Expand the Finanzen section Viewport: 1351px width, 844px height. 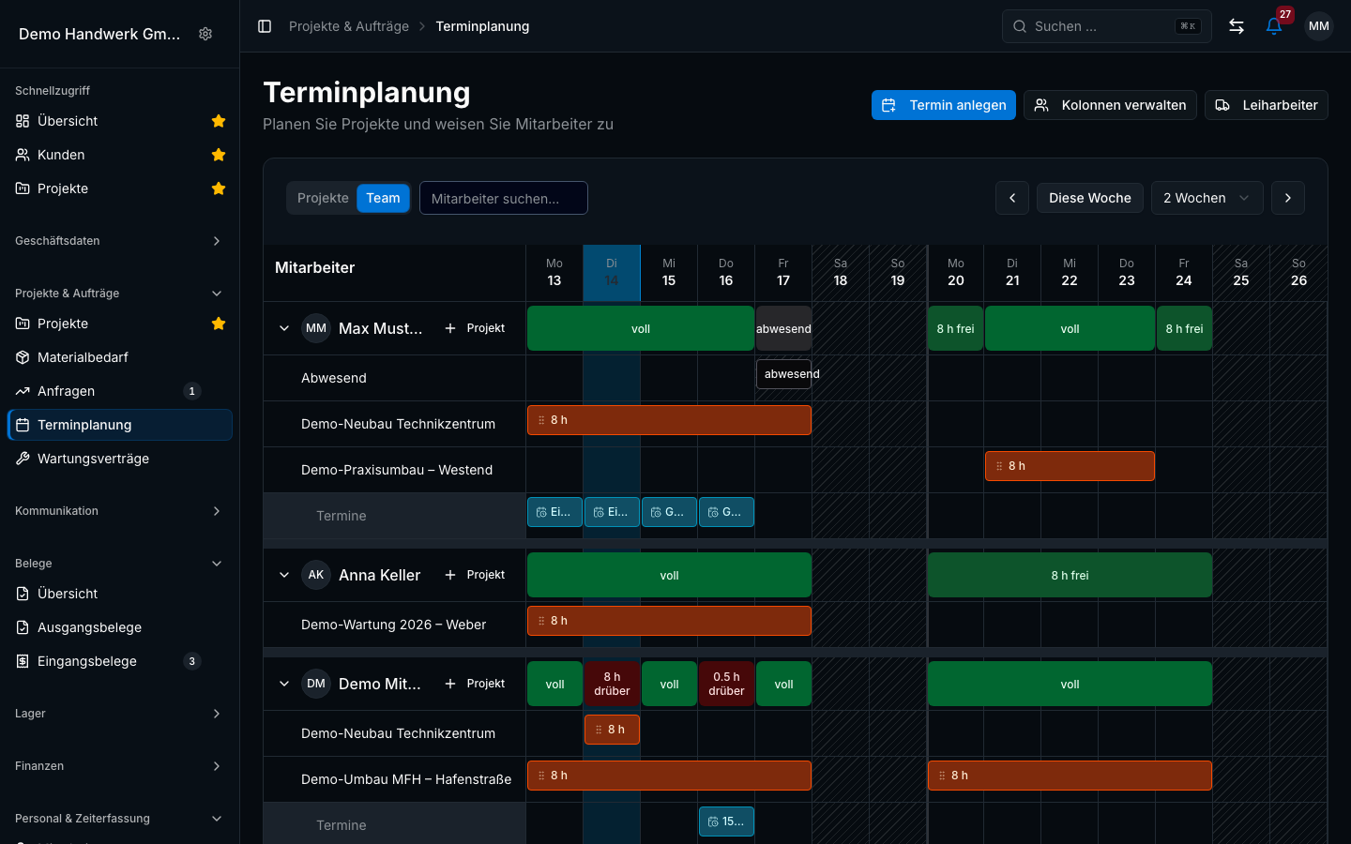tap(120, 766)
